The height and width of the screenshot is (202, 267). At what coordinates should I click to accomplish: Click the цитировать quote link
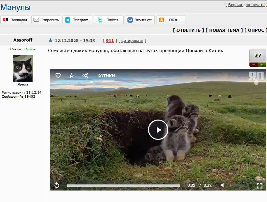132,41
